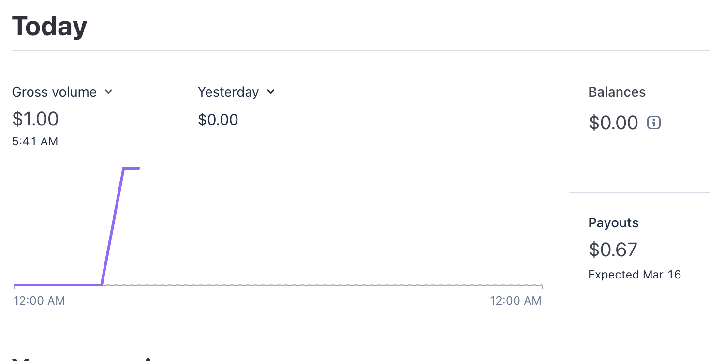Click the Expected Mar 16 payout date
Image resolution: width=710 pixels, height=361 pixels.
coord(635,275)
